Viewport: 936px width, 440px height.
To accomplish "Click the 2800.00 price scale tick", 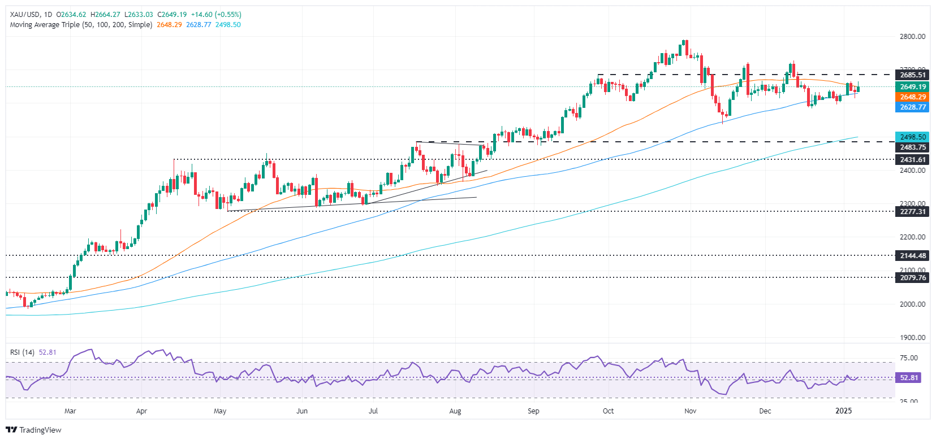I will 912,37.
